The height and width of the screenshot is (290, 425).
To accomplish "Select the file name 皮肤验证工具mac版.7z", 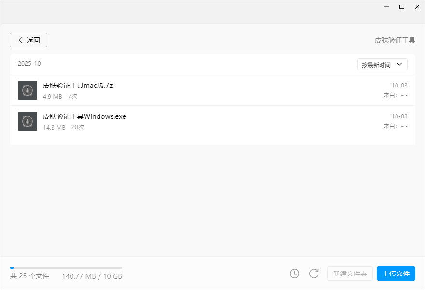I will [x=78, y=86].
